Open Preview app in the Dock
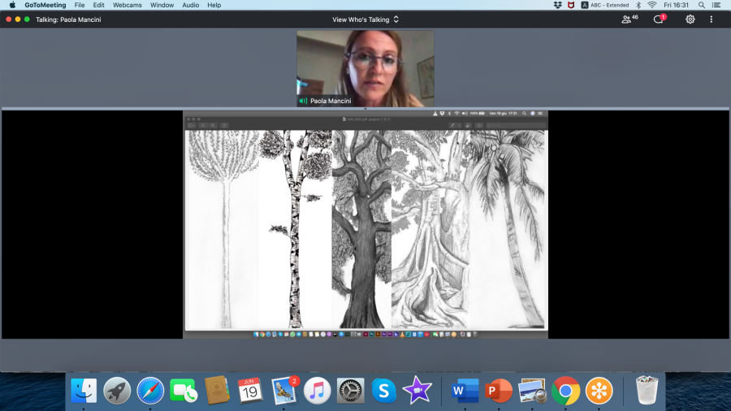This screenshot has height=411, width=731. [x=532, y=391]
